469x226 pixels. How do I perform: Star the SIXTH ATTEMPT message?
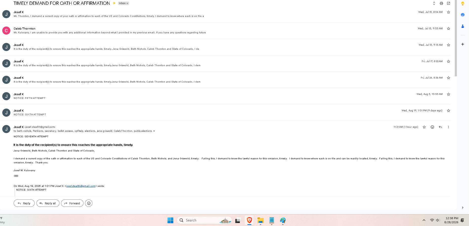pos(449,111)
